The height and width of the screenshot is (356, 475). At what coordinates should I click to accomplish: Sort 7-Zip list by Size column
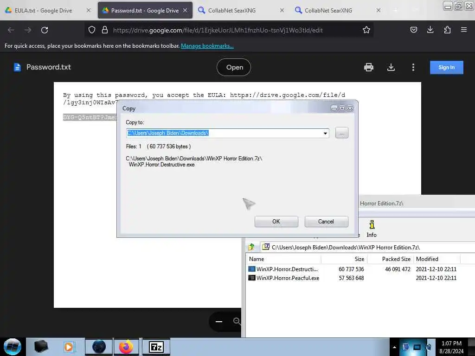point(344,259)
